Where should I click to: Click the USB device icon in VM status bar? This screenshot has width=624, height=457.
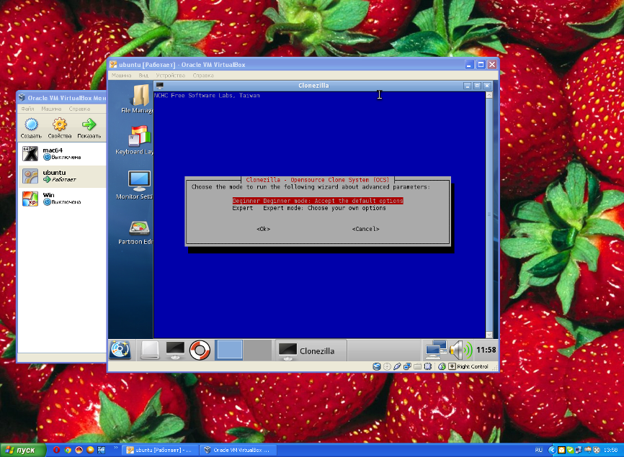[397, 366]
